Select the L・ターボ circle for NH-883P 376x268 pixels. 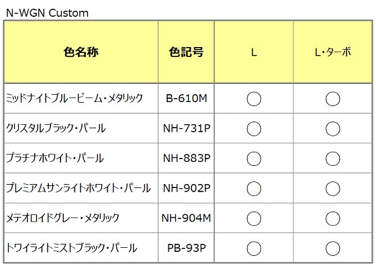(332, 159)
